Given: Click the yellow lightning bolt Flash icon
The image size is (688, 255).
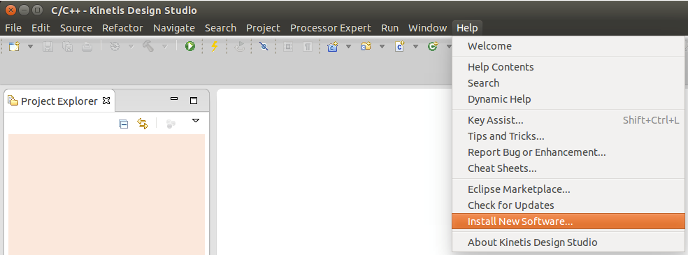Looking at the screenshot, I should pyautogui.click(x=215, y=46).
